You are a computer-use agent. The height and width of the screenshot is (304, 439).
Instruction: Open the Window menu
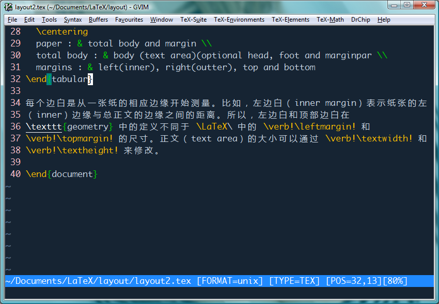click(162, 20)
